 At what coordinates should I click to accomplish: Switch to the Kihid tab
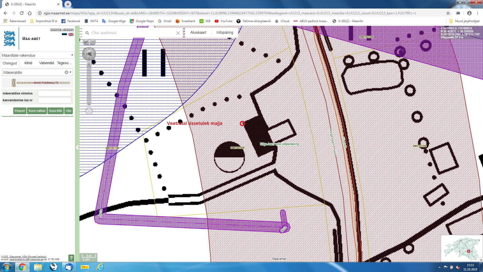(28, 63)
